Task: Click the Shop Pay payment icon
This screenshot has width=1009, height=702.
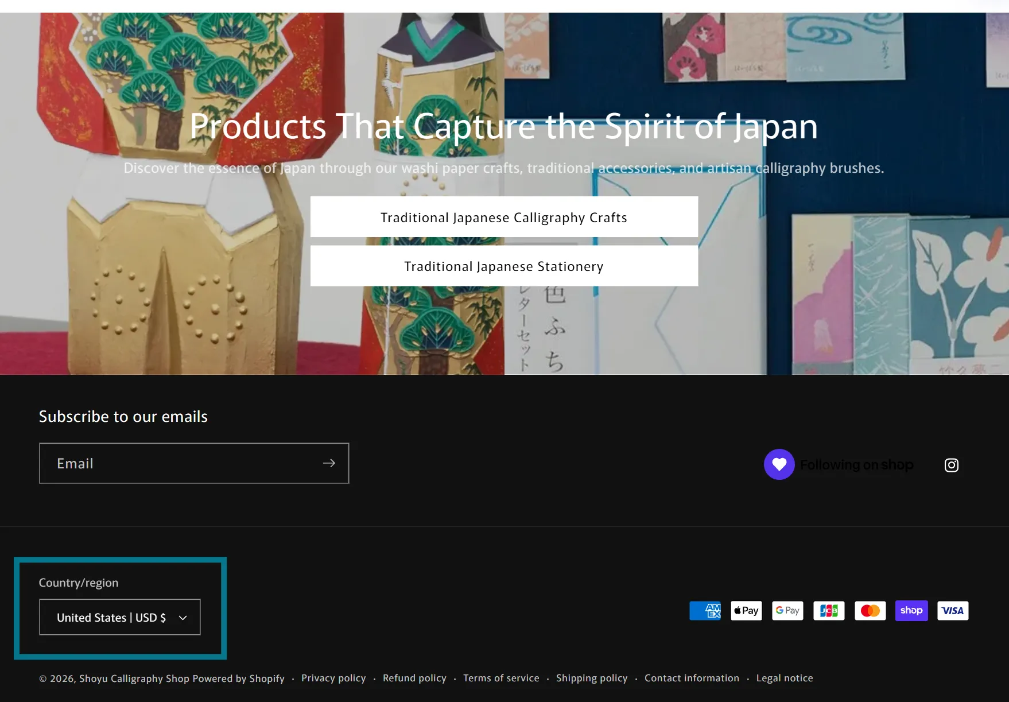Action: pos(911,611)
